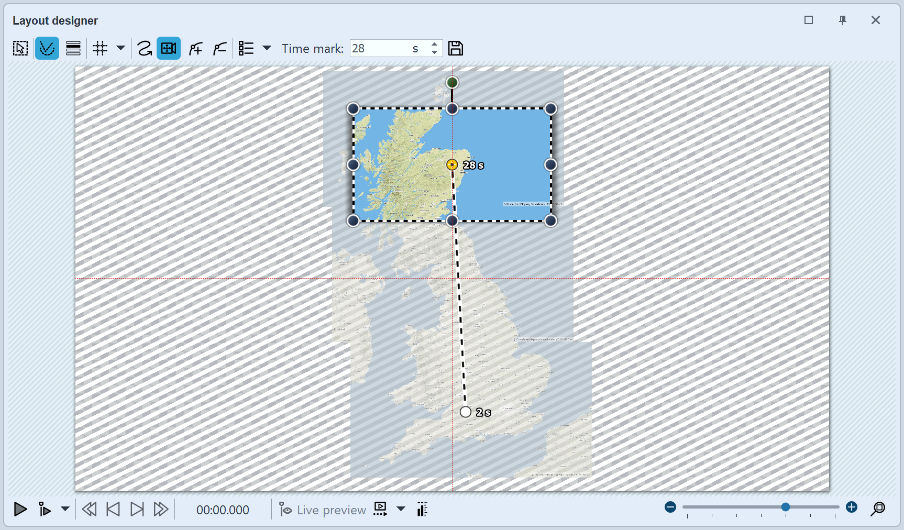This screenshot has height=530, width=904.
Task: Click the zoom slider handle
Action: [786, 507]
